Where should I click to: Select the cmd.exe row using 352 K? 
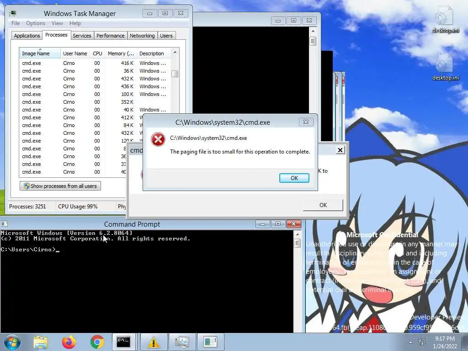(95, 102)
